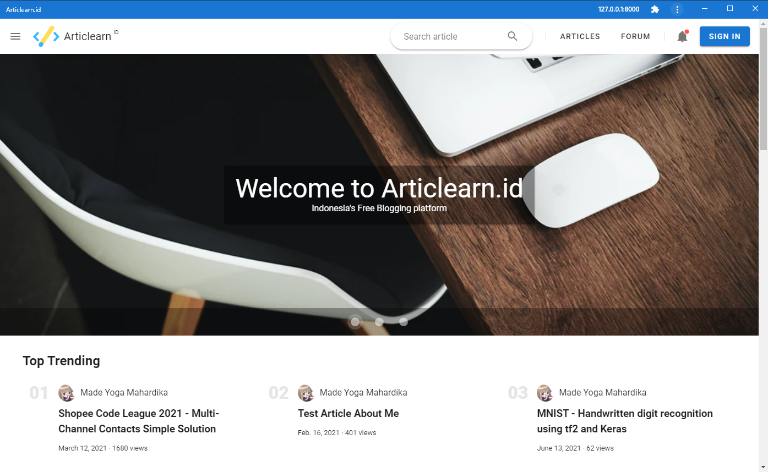Click author name under trending 02
Viewport: 768px width, 472px height.
pos(363,393)
